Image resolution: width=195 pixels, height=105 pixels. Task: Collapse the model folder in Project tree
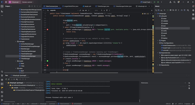click(16, 61)
